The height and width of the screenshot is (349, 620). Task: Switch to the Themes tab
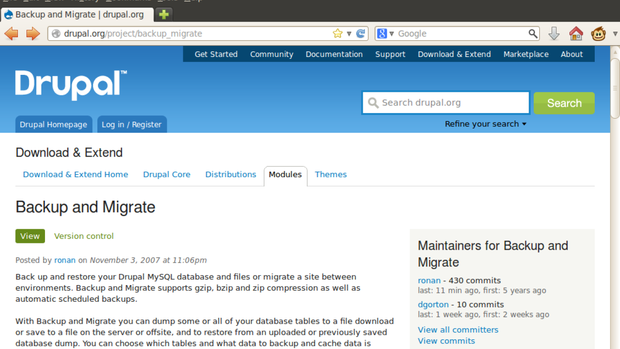point(331,174)
